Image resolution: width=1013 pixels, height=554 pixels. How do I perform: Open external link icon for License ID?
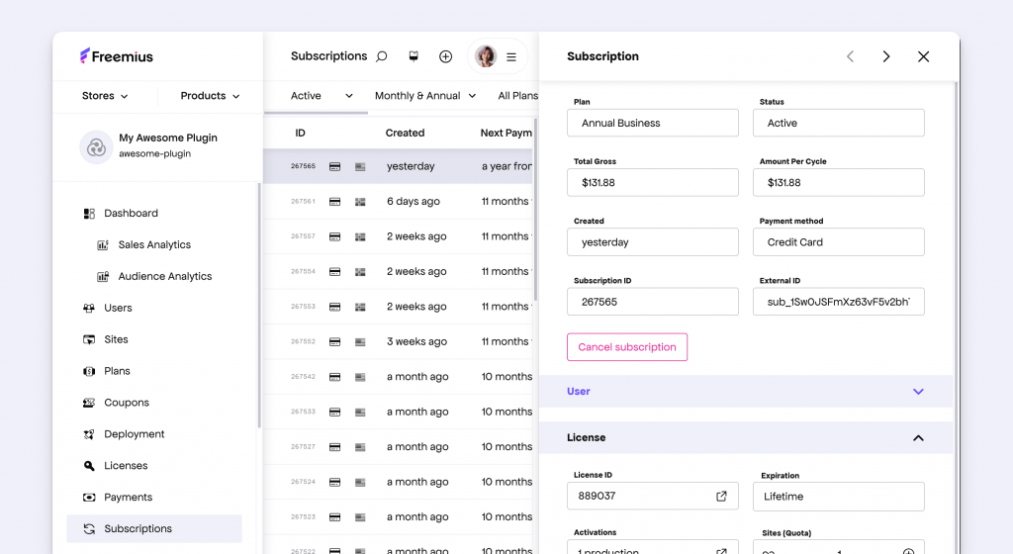721,497
